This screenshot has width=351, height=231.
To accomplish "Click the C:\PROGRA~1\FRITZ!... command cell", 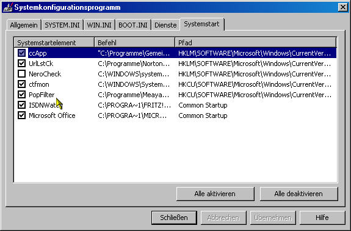I will 134,105.
